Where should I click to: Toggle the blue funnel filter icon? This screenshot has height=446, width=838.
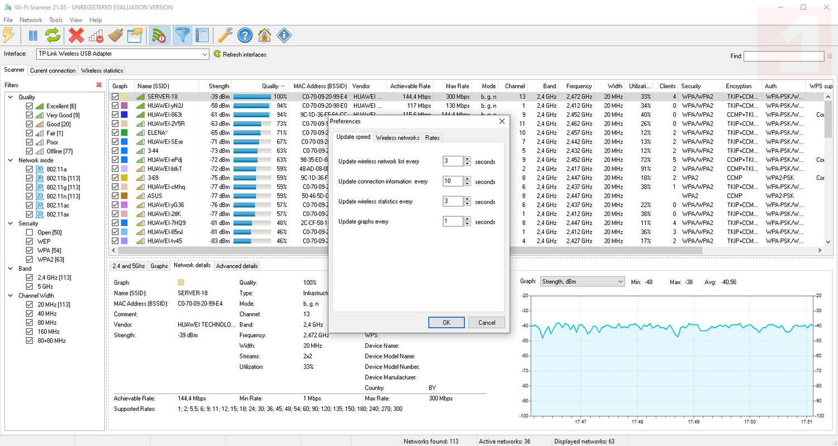[183, 36]
